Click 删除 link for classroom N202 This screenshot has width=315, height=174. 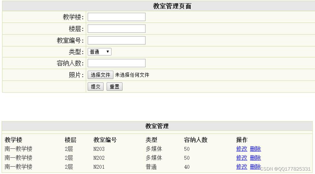tap(255, 158)
